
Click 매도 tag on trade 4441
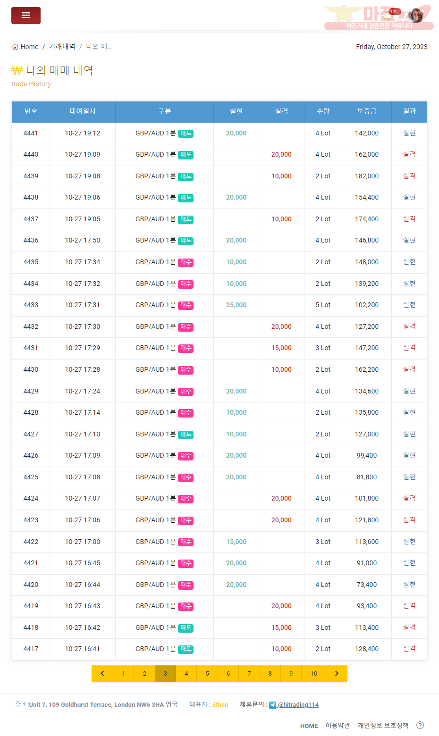[x=186, y=134]
